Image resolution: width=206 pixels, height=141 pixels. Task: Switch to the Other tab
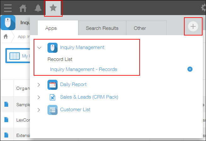(x=140, y=28)
